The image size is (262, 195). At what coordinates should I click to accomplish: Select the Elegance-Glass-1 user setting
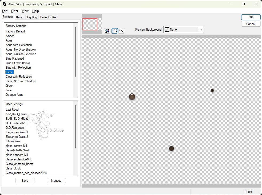pos(17,132)
